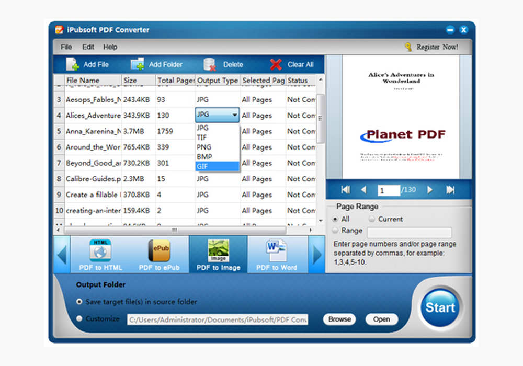Choose Customize output folder option
This screenshot has height=366, width=523.
pyautogui.click(x=79, y=318)
